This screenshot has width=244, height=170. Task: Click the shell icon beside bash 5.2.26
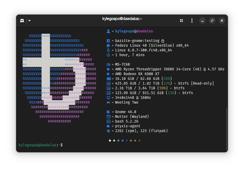tap(109, 121)
